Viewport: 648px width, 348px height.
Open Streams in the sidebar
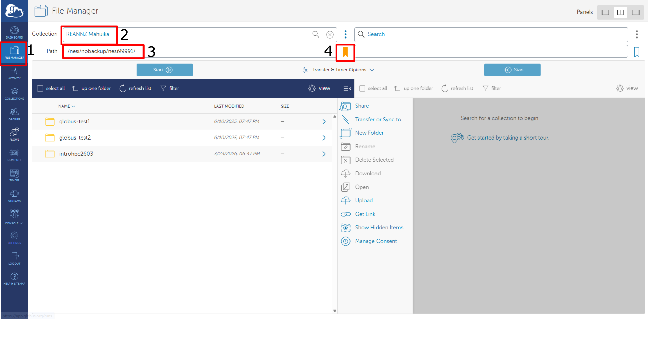pyautogui.click(x=14, y=196)
